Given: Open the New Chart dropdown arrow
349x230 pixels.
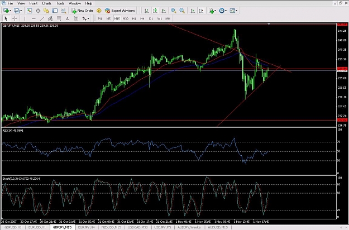Looking at the screenshot, I should click(x=10, y=11).
